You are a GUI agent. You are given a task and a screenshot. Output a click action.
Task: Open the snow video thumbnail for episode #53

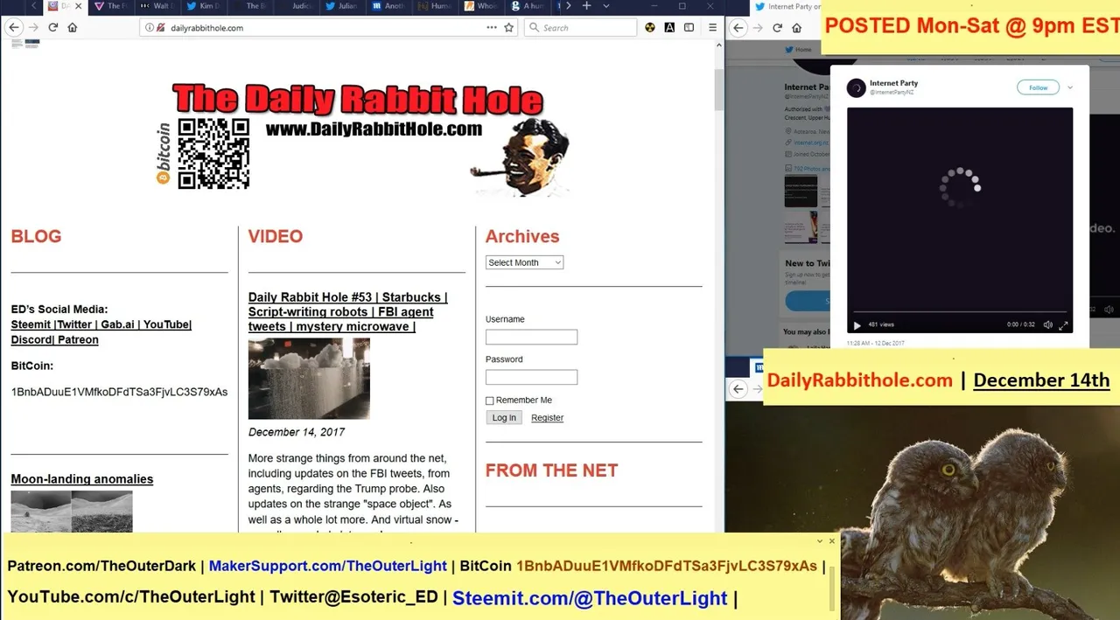[309, 379]
